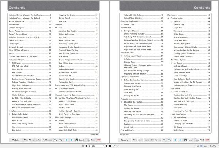Viewport: 219px width, 148px height.
Task: Click red EXIT button on left page
Action: tap(99, 140)
